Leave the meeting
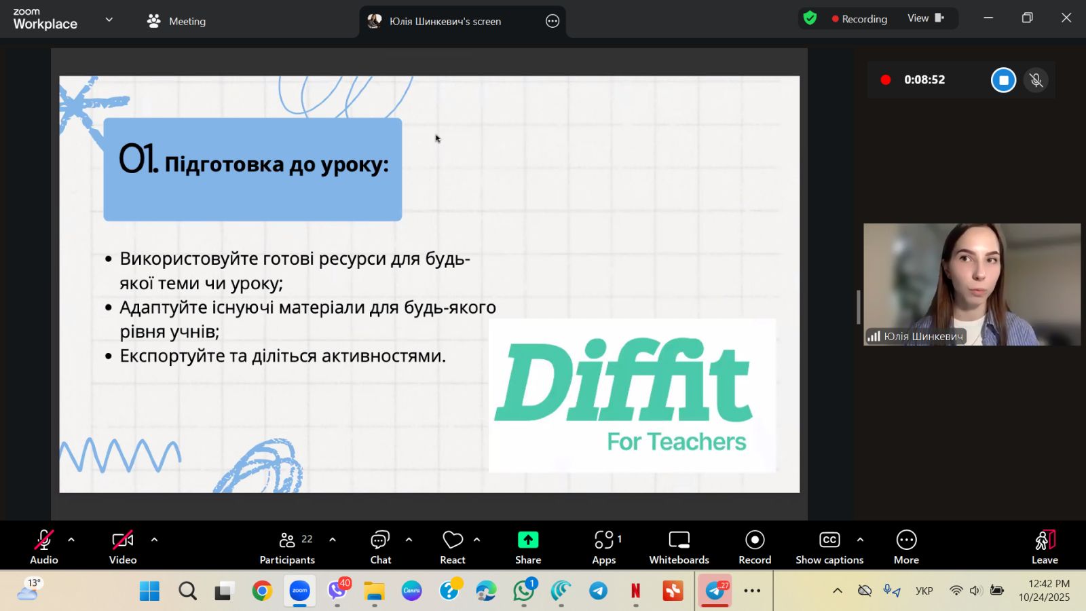Screen dimensions: 1086x611 tap(1045, 547)
